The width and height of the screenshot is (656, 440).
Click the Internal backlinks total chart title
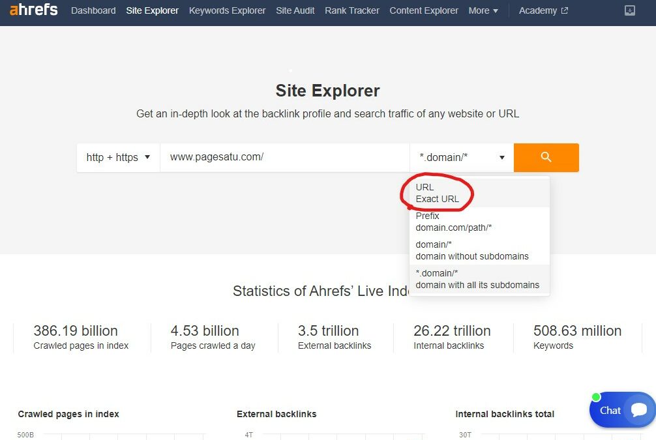[x=505, y=414]
